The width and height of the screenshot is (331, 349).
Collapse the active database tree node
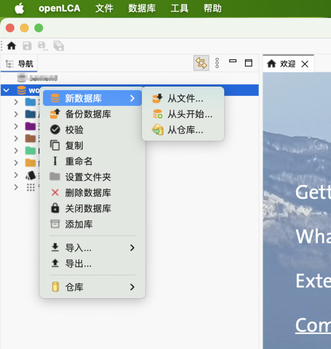coord(6,90)
